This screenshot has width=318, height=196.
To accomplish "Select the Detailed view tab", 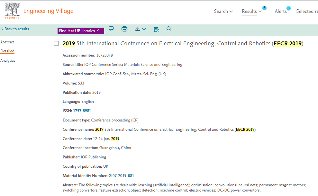I will (7, 51).
